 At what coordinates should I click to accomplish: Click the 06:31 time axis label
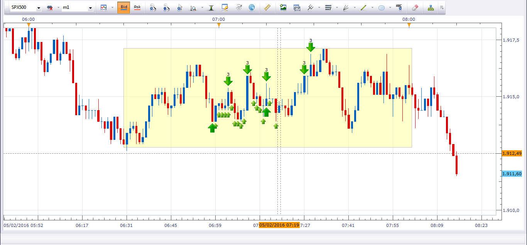click(126, 225)
